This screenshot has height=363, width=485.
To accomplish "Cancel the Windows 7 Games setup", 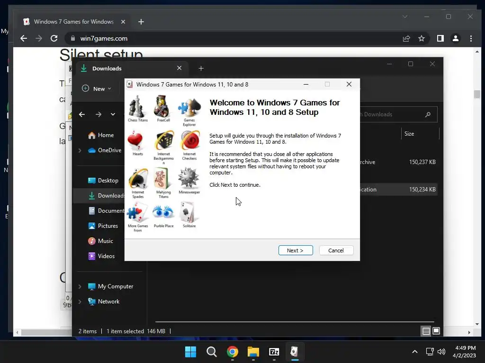I will pos(336,251).
